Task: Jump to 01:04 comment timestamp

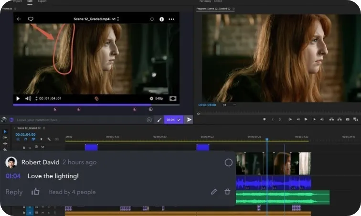Action: [13, 176]
